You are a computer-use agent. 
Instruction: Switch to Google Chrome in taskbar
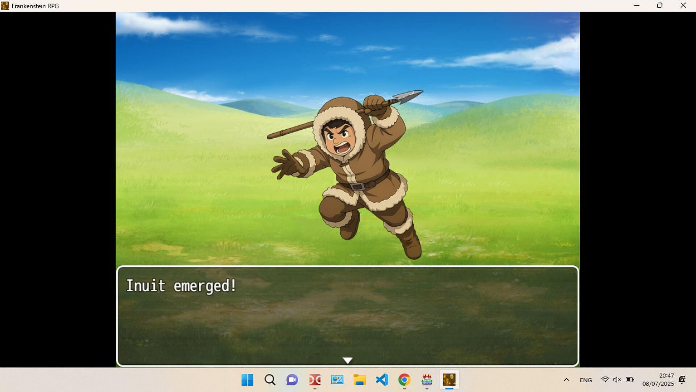coord(404,380)
